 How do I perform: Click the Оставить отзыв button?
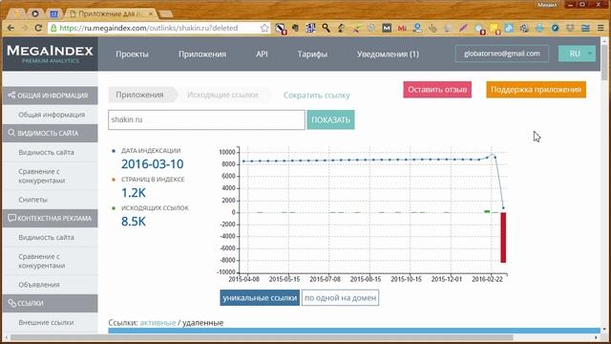click(x=437, y=90)
